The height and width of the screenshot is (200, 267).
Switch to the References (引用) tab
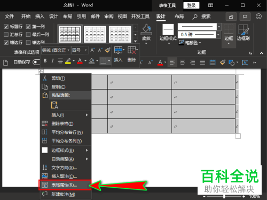pos(82,17)
